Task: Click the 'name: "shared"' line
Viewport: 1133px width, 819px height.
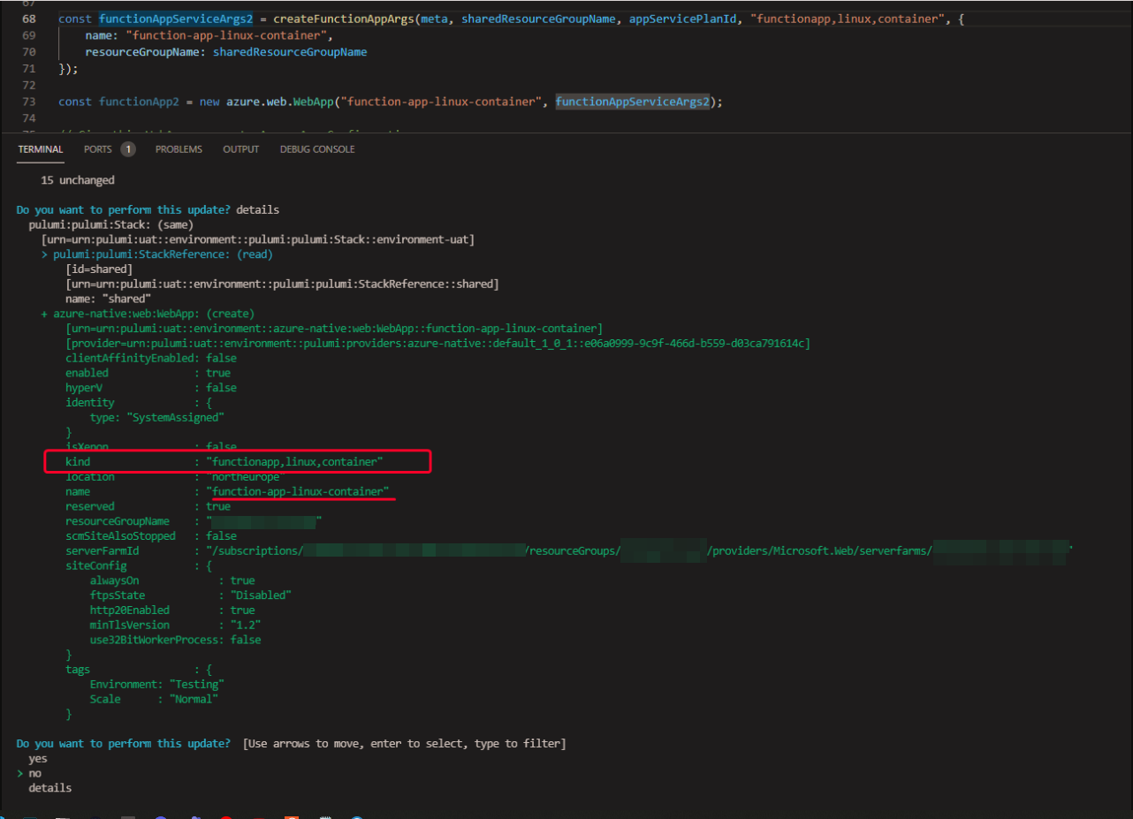Action: point(109,299)
